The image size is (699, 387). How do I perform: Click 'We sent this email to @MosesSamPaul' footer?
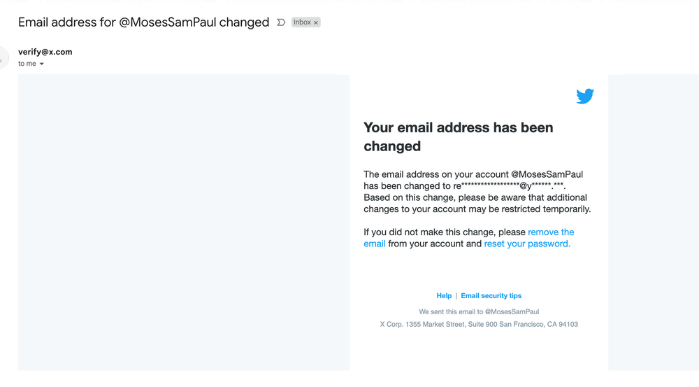click(x=479, y=311)
